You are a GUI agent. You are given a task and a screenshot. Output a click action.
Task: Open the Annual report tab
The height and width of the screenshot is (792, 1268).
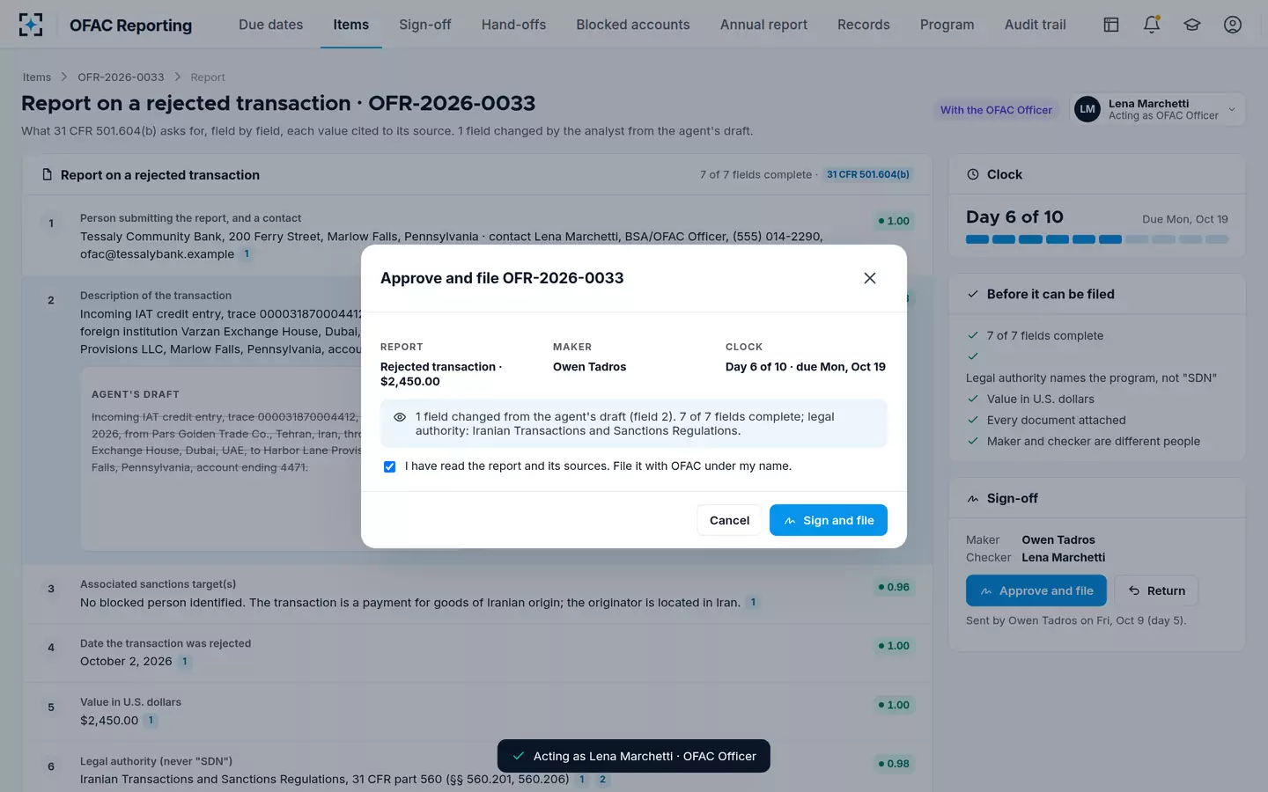(763, 25)
